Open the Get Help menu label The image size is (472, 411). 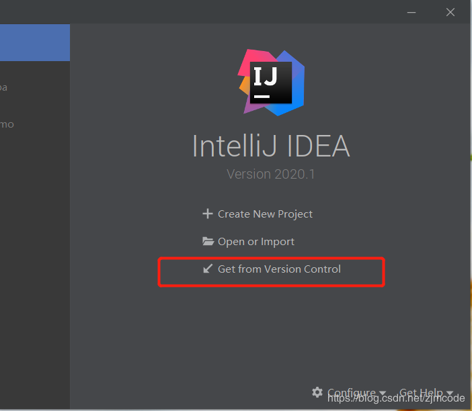tap(421, 393)
